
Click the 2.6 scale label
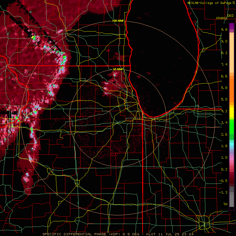tap(224, 135)
